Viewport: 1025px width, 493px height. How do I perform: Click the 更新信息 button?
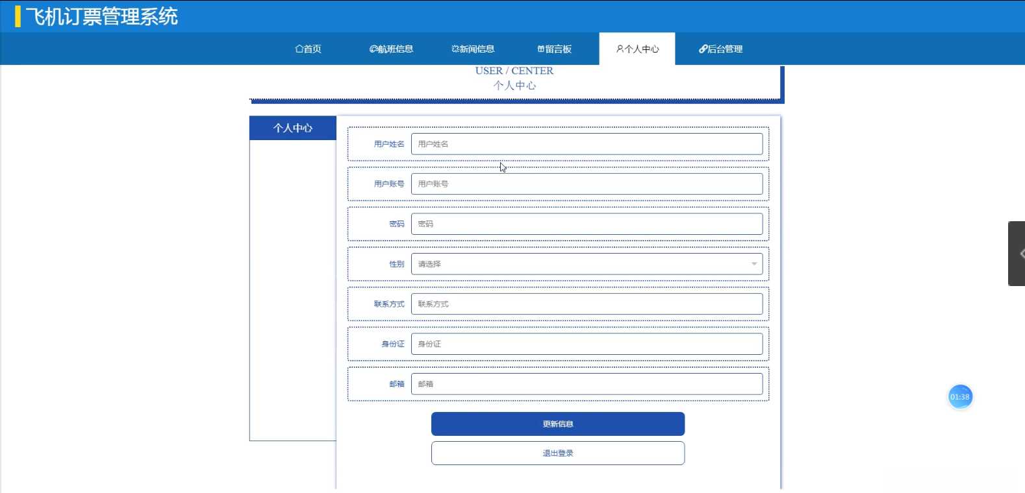coord(558,424)
